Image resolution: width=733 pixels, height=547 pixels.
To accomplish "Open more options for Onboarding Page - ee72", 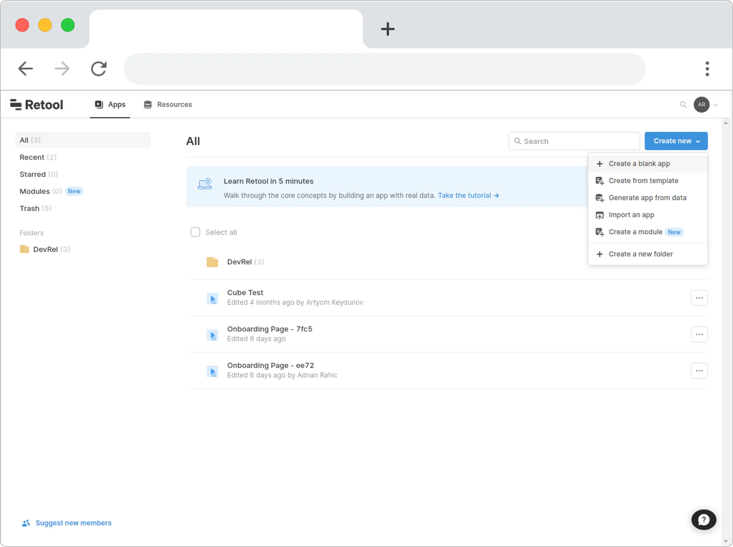I will pos(699,371).
